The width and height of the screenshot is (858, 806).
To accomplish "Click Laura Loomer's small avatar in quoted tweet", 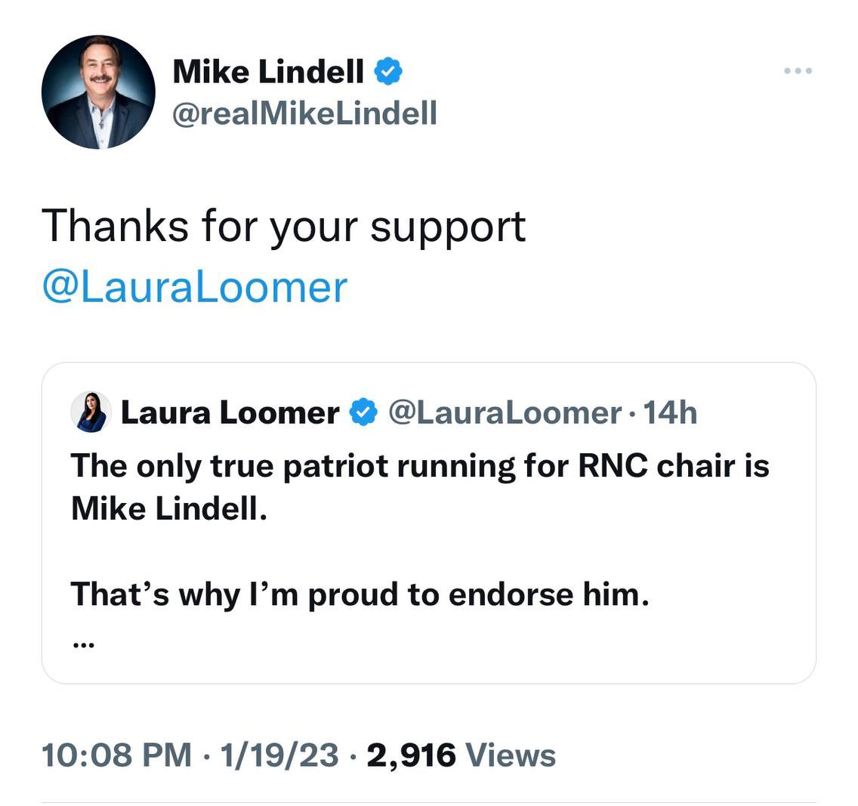I will coord(91,412).
